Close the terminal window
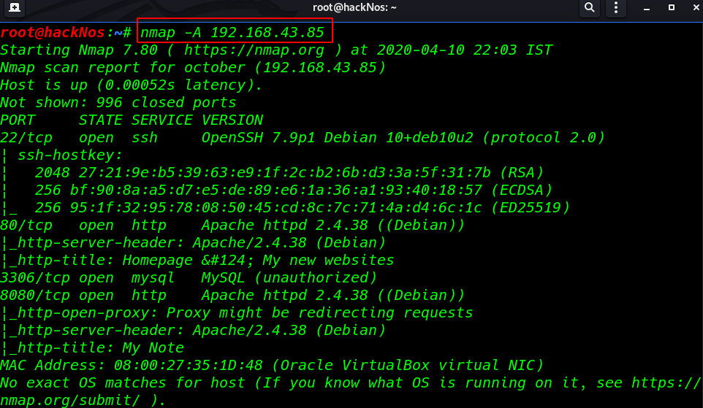 pyautogui.click(x=696, y=7)
